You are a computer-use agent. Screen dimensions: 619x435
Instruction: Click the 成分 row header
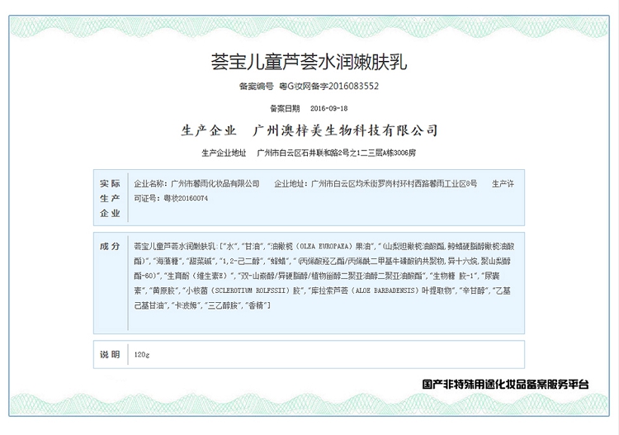(110, 247)
